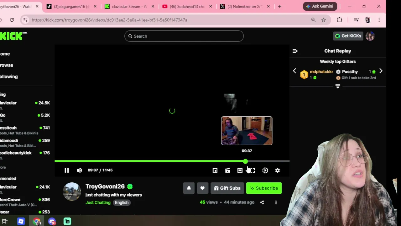
Task: Click the video preview thumbnail at 09:37
Action: tap(247, 131)
